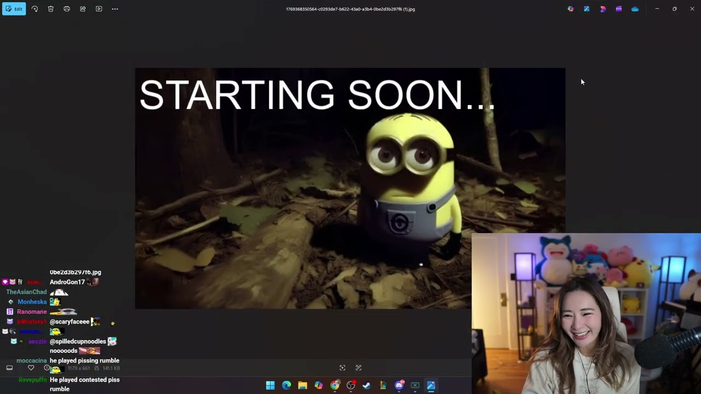Click the blue picture-with-sparkle icon in the title bar

587,9
